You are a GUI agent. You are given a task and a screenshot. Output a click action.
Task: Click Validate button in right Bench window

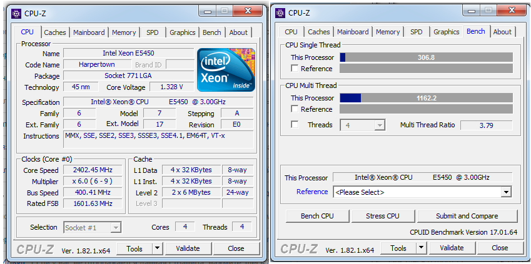pos(452,248)
